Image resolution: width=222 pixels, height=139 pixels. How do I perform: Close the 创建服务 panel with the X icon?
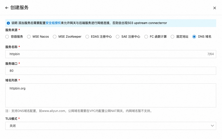[x=215, y=8]
